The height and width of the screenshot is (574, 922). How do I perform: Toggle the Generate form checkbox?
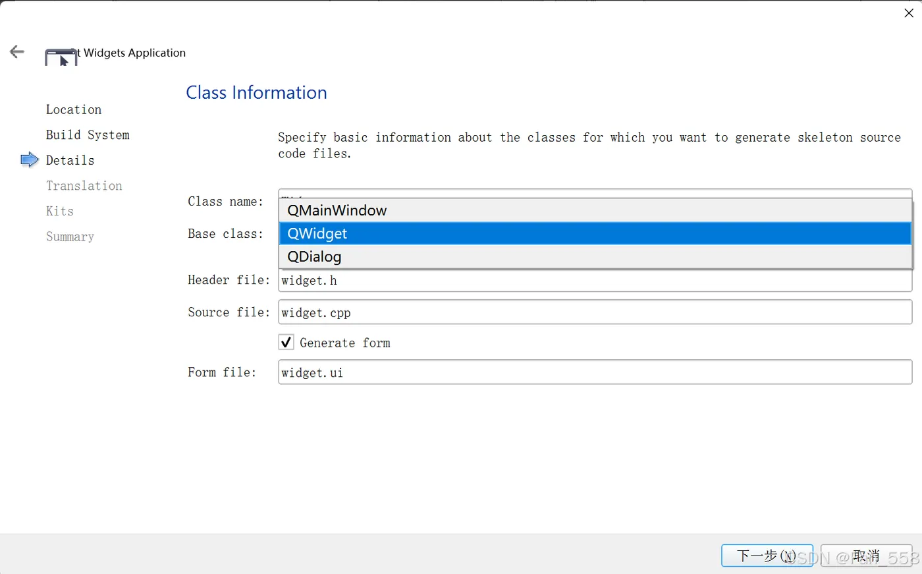tap(286, 343)
